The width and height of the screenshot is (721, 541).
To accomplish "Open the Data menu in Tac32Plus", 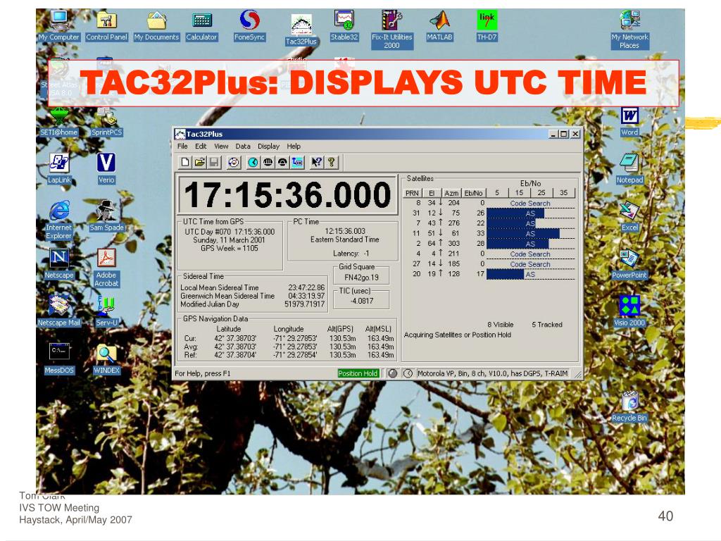I will 243,146.
